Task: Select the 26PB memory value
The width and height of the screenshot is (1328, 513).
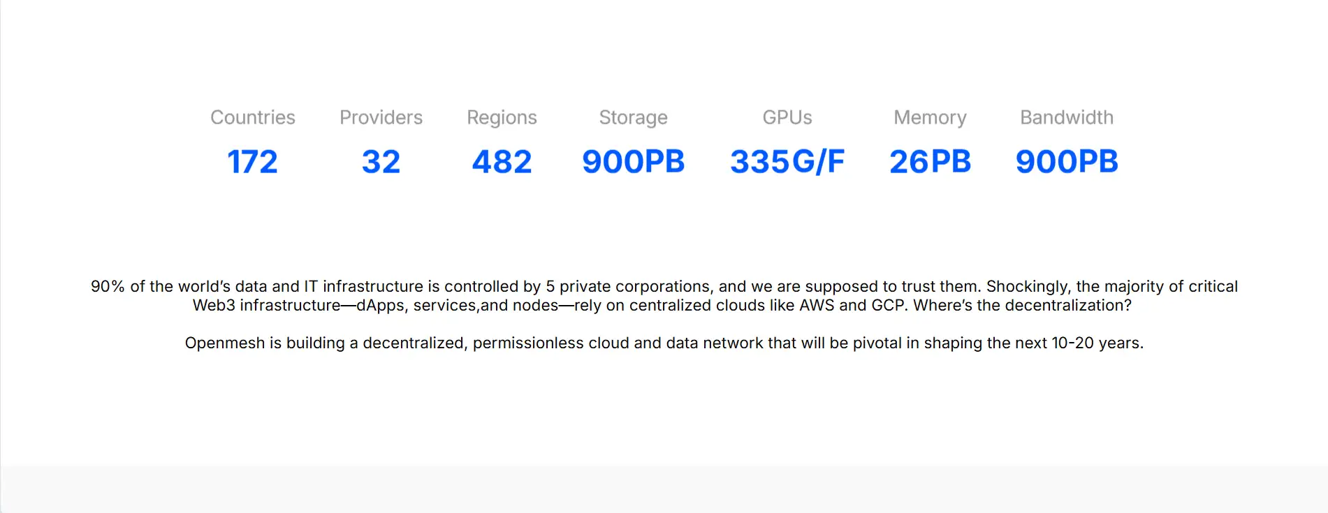Action: [x=930, y=162]
